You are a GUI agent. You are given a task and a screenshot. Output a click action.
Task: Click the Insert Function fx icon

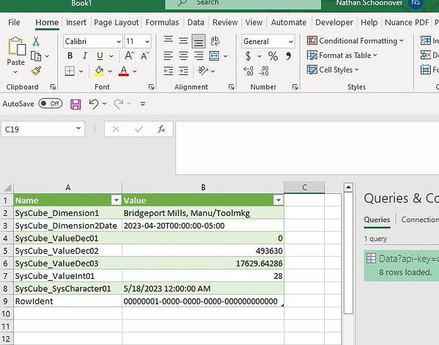coord(161,129)
